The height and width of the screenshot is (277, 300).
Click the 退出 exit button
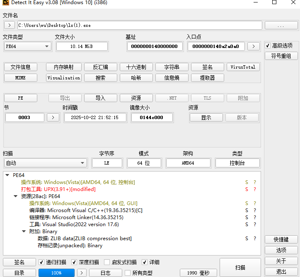281,272
